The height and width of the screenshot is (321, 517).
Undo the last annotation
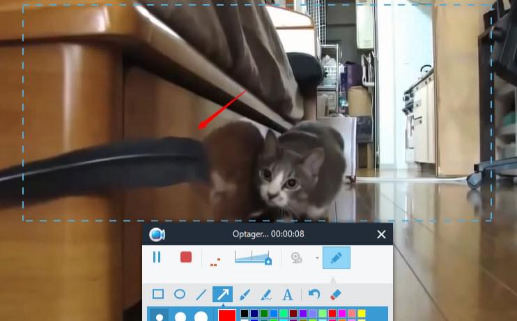click(x=314, y=294)
